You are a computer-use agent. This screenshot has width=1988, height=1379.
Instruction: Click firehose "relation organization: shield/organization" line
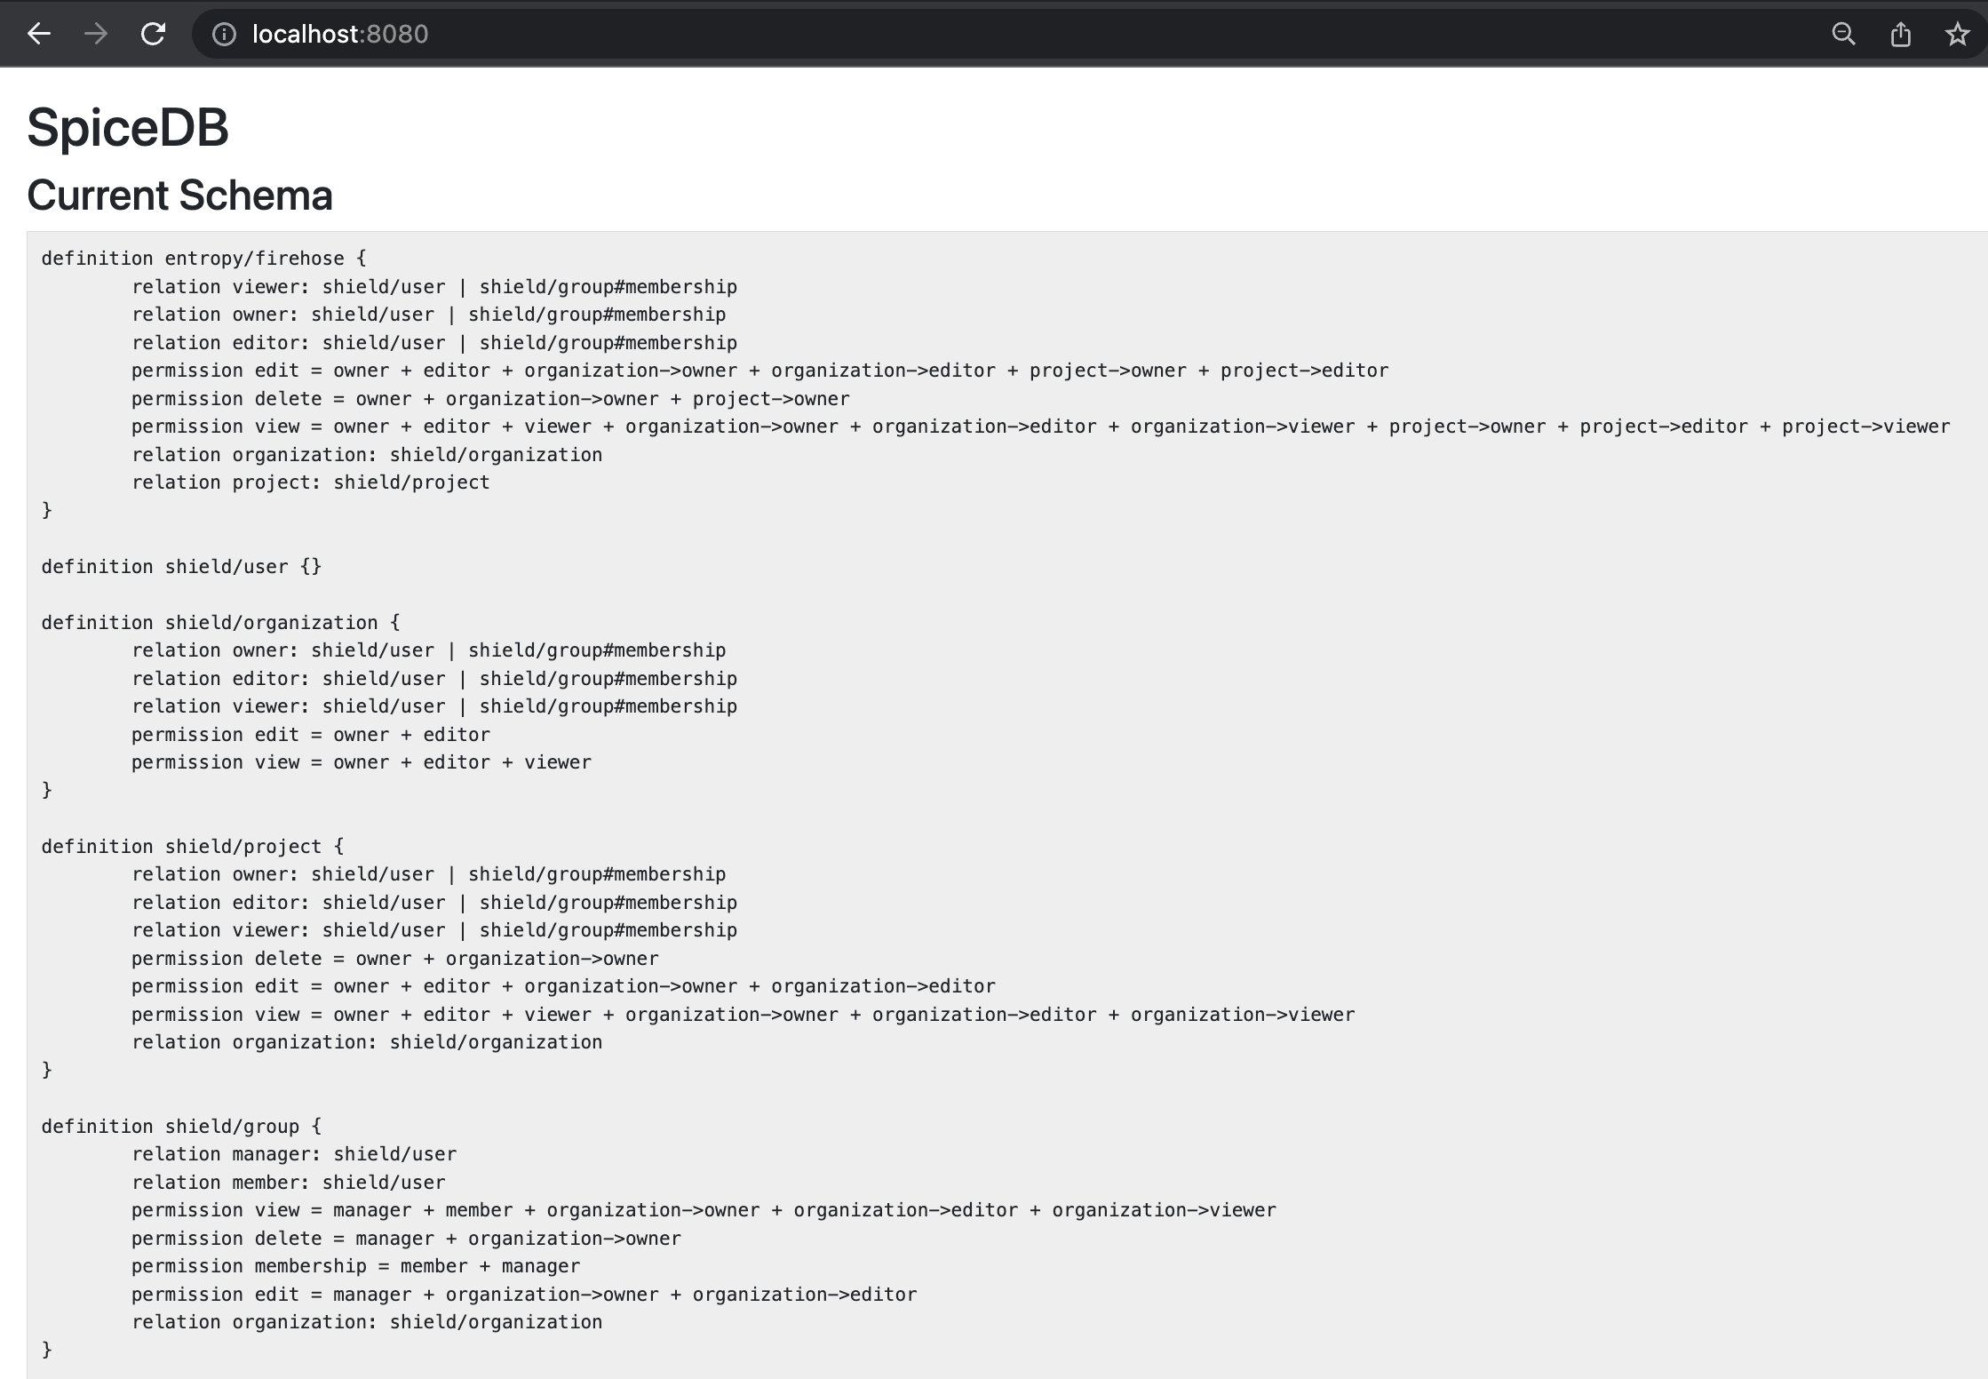point(367,455)
